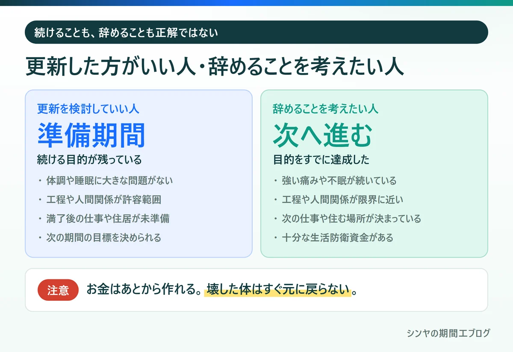This screenshot has height=352, width=513.
Task: Select the large blue text 準備期間
Action: [x=91, y=135]
